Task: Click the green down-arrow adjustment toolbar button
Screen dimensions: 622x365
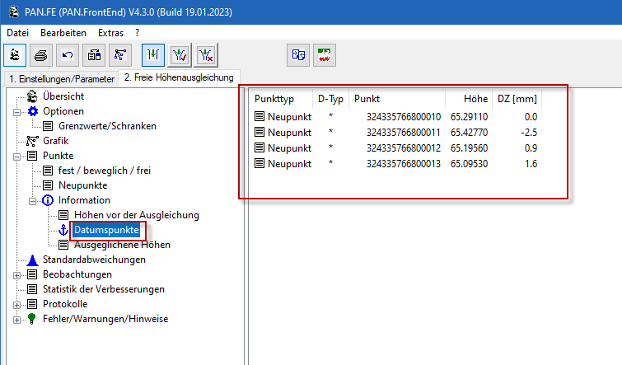Action: pyautogui.click(x=152, y=55)
